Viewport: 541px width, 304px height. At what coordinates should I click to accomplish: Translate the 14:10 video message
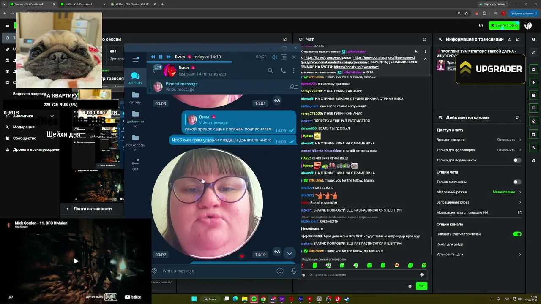click(x=277, y=252)
